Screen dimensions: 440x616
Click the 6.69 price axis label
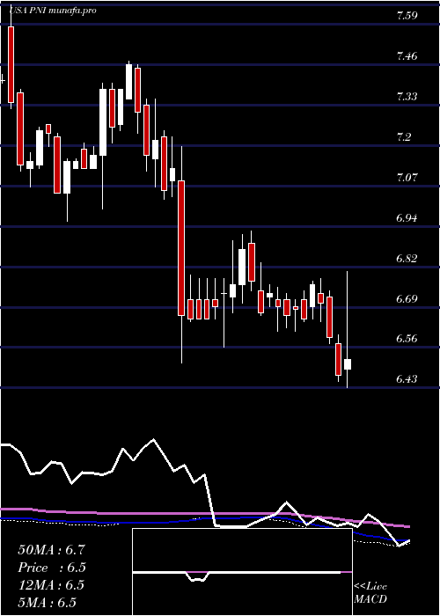407,299
